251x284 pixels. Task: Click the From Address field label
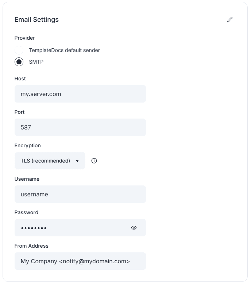click(31, 246)
